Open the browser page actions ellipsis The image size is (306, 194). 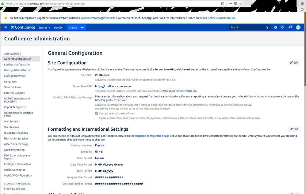(230, 4)
